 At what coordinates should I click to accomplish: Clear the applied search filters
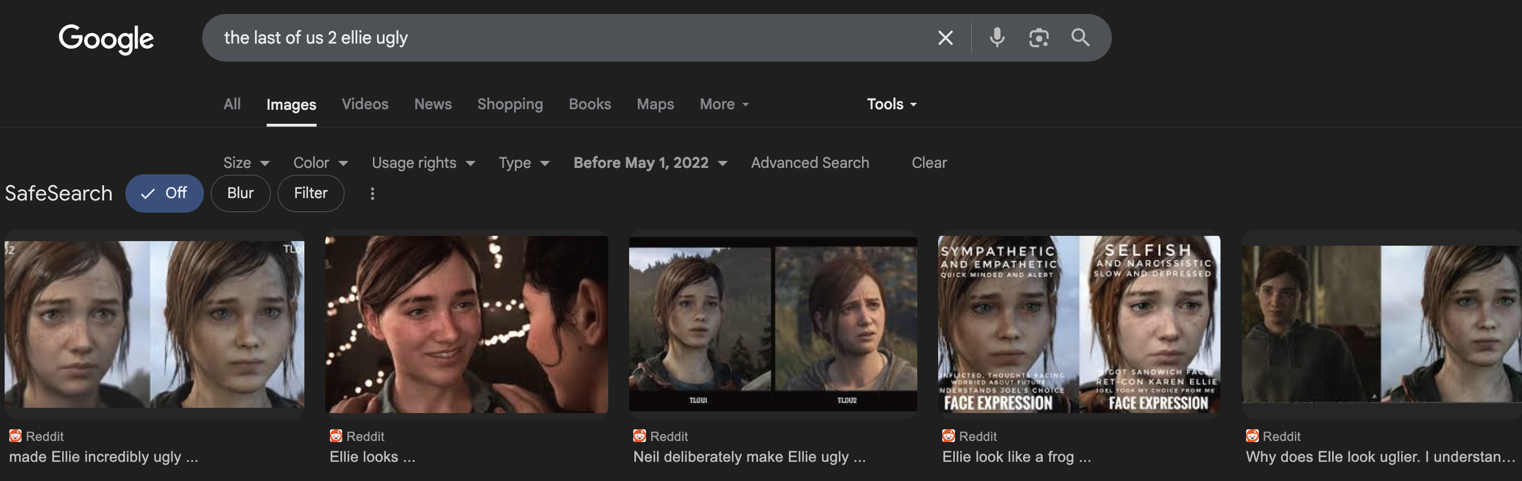[x=929, y=163]
